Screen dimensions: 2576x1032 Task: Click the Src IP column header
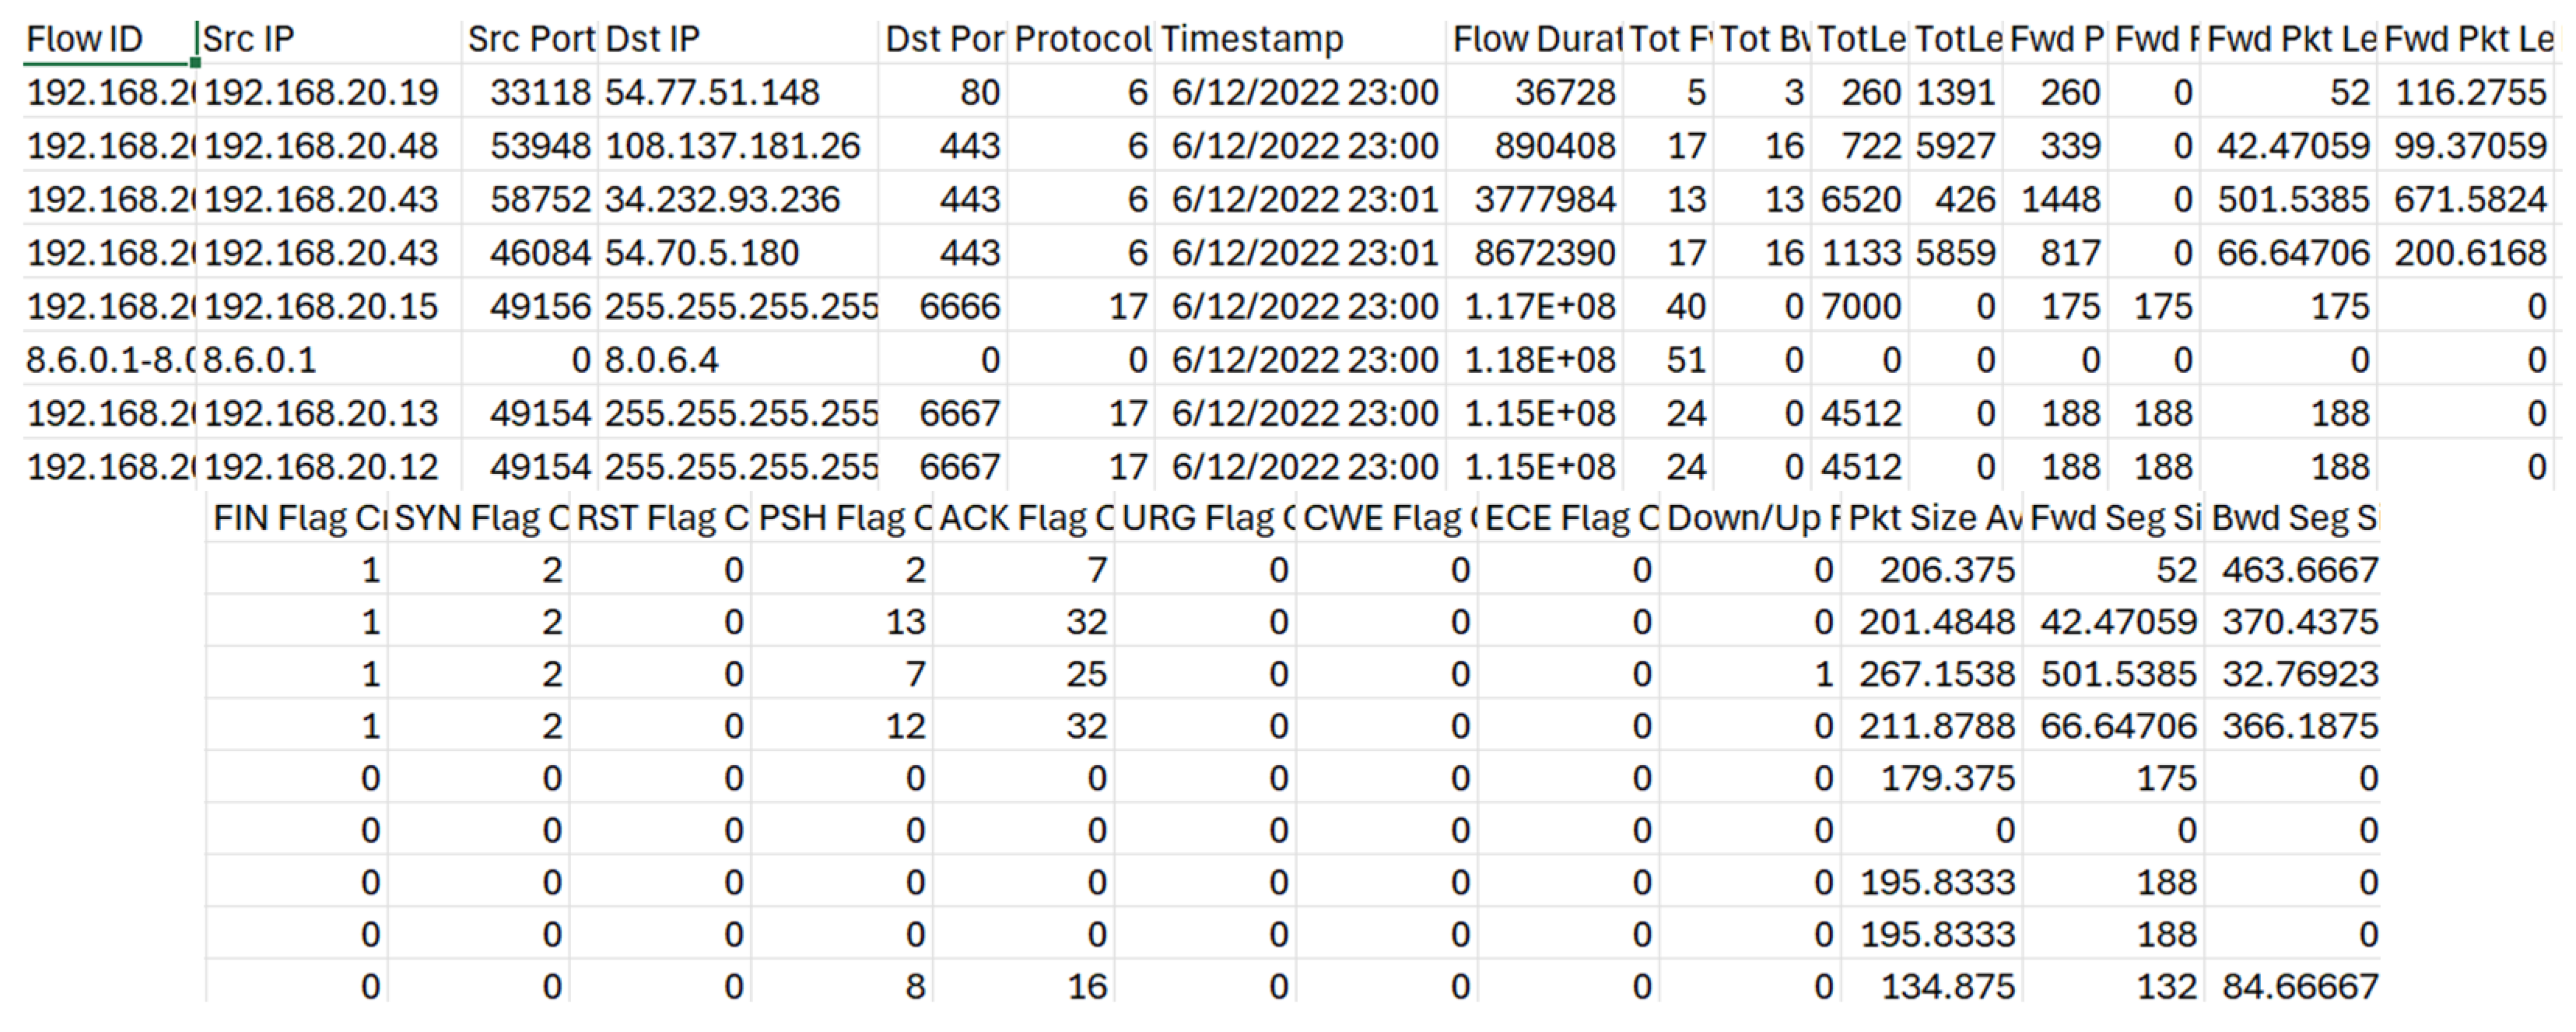[329, 40]
